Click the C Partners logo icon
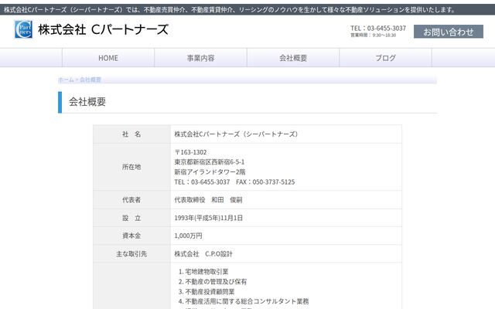Screen dimensions: 495x309 pyautogui.click(x=23, y=29)
